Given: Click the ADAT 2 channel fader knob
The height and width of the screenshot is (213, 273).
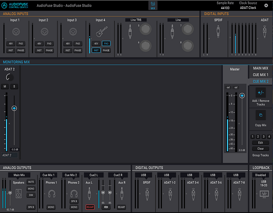Looking at the screenshot, I should 14,108.
